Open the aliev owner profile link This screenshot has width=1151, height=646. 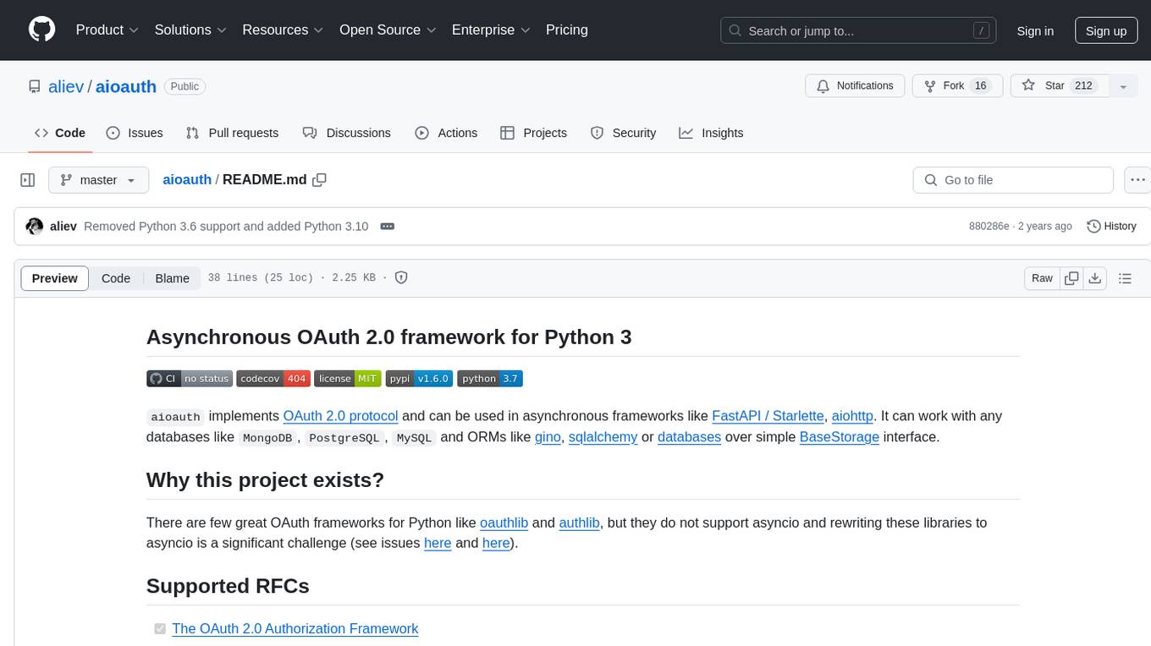66,86
